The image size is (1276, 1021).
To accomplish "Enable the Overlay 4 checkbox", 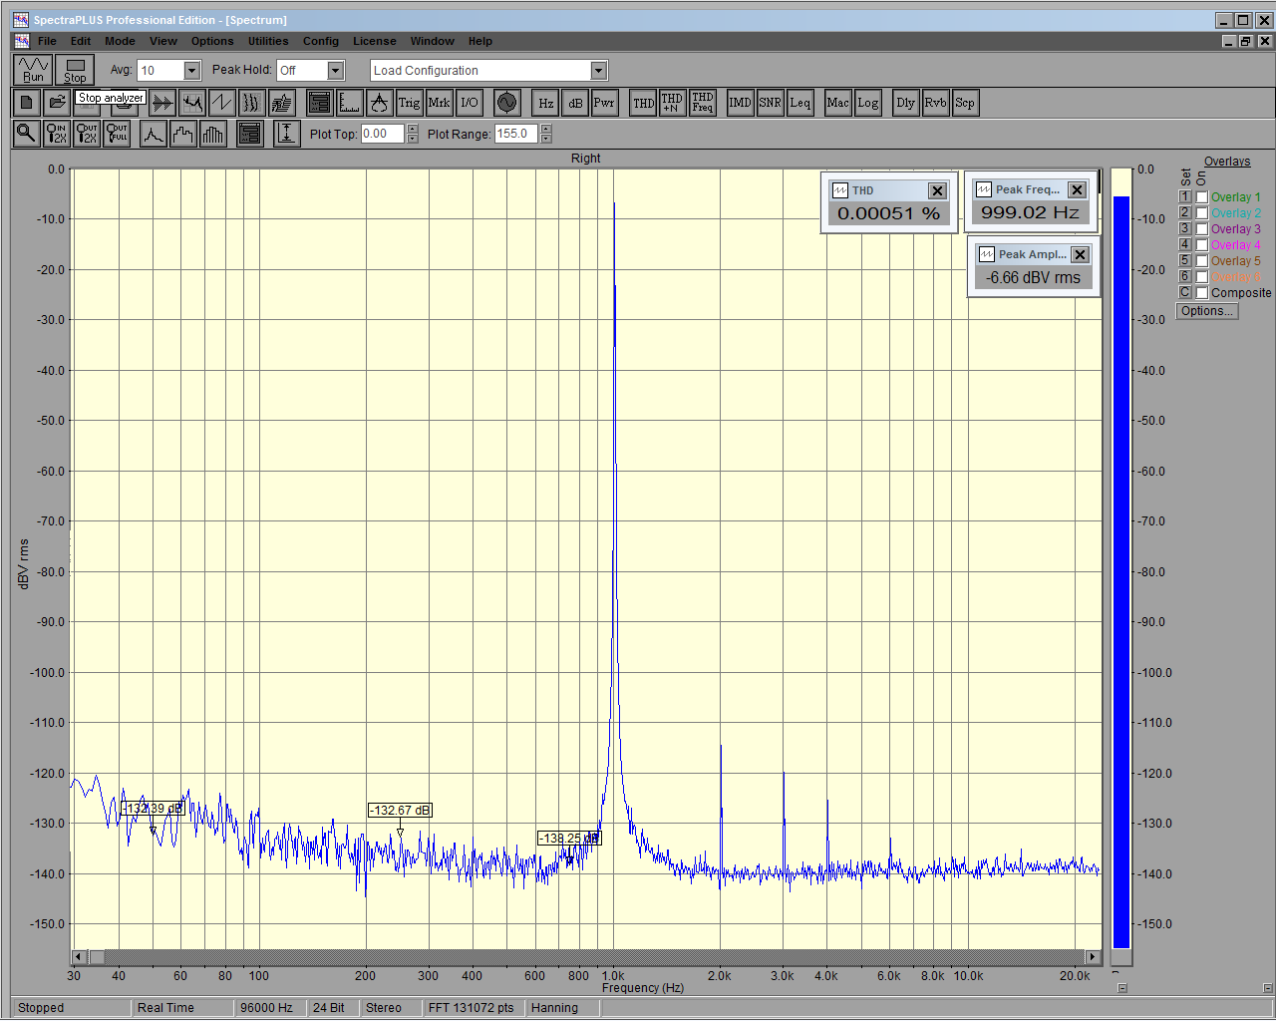I will click(1202, 245).
